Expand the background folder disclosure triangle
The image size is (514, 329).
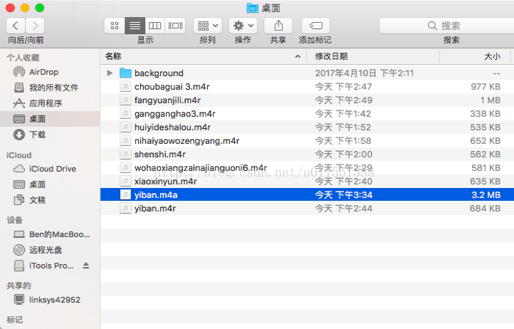coord(110,73)
